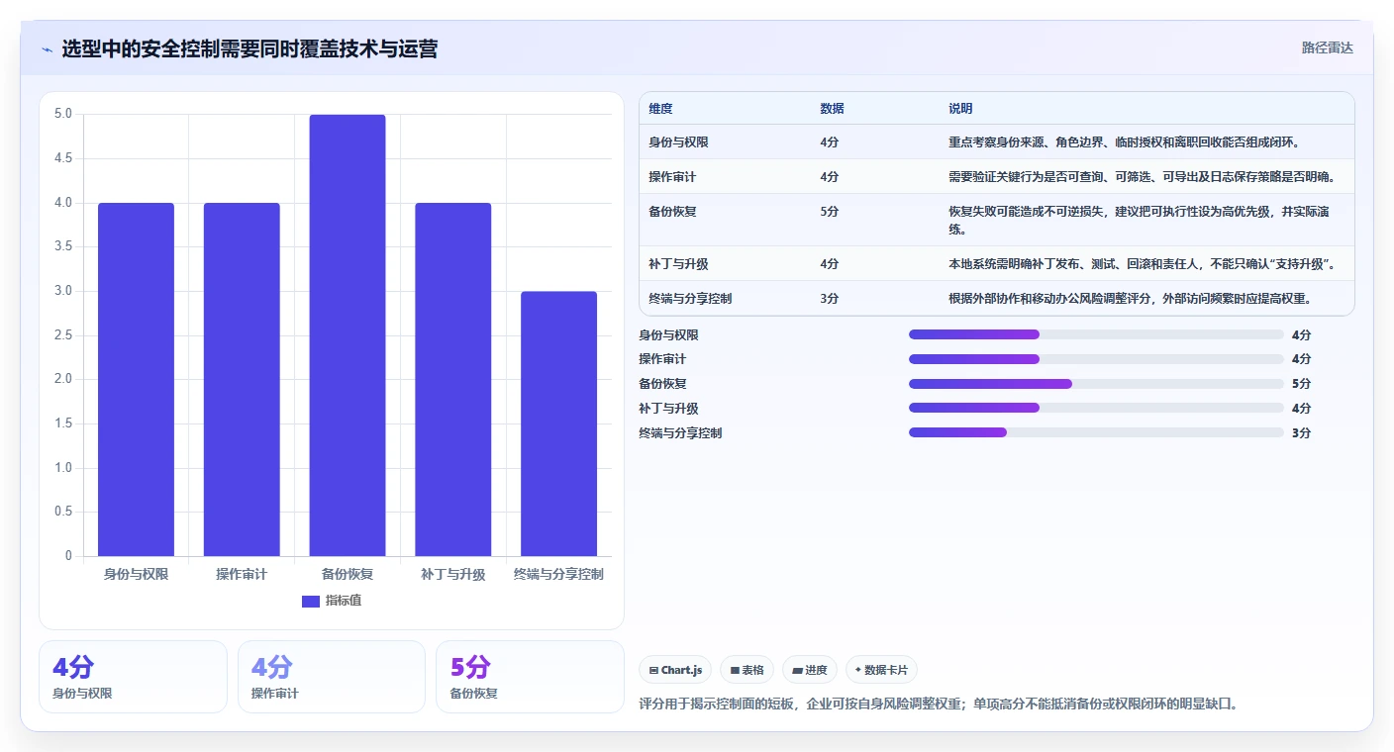1394x752 pixels.
Task: Click the 数据卡片 tag chip
Action: click(881, 670)
